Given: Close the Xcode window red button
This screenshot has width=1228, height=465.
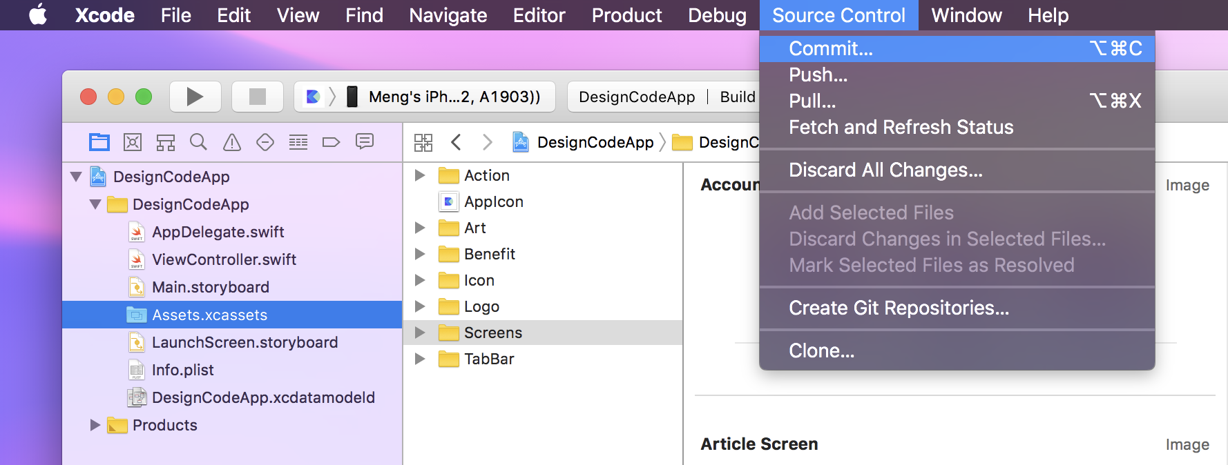Looking at the screenshot, I should [x=88, y=97].
